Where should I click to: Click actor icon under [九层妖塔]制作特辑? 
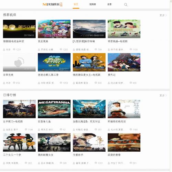click(x=74, y=50)
